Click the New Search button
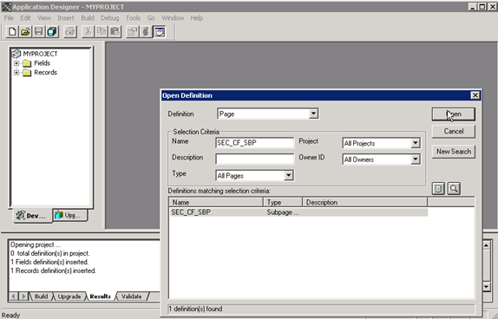This screenshot has width=498, height=319. pos(454,152)
